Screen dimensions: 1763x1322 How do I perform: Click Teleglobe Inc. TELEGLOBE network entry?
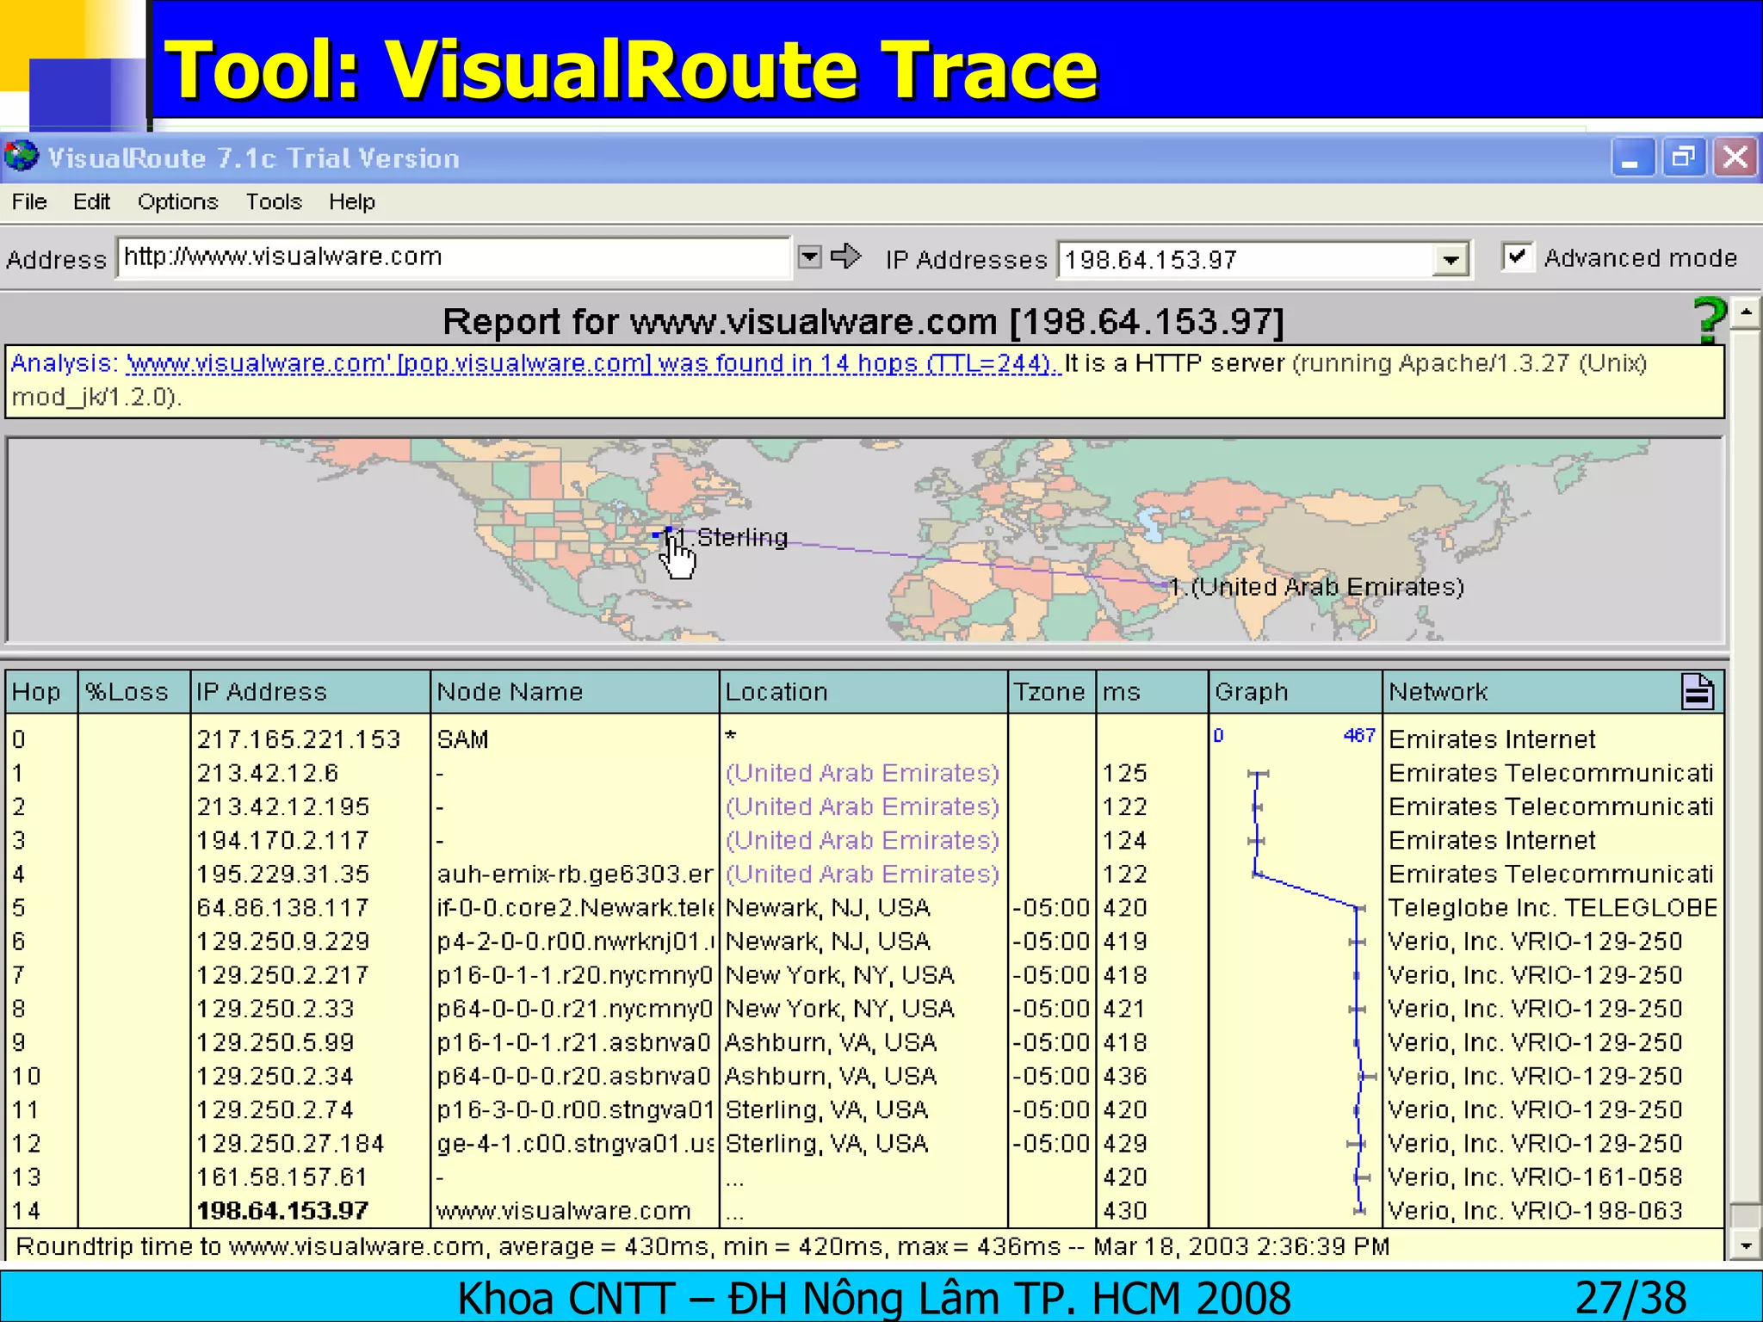(x=1553, y=907)
